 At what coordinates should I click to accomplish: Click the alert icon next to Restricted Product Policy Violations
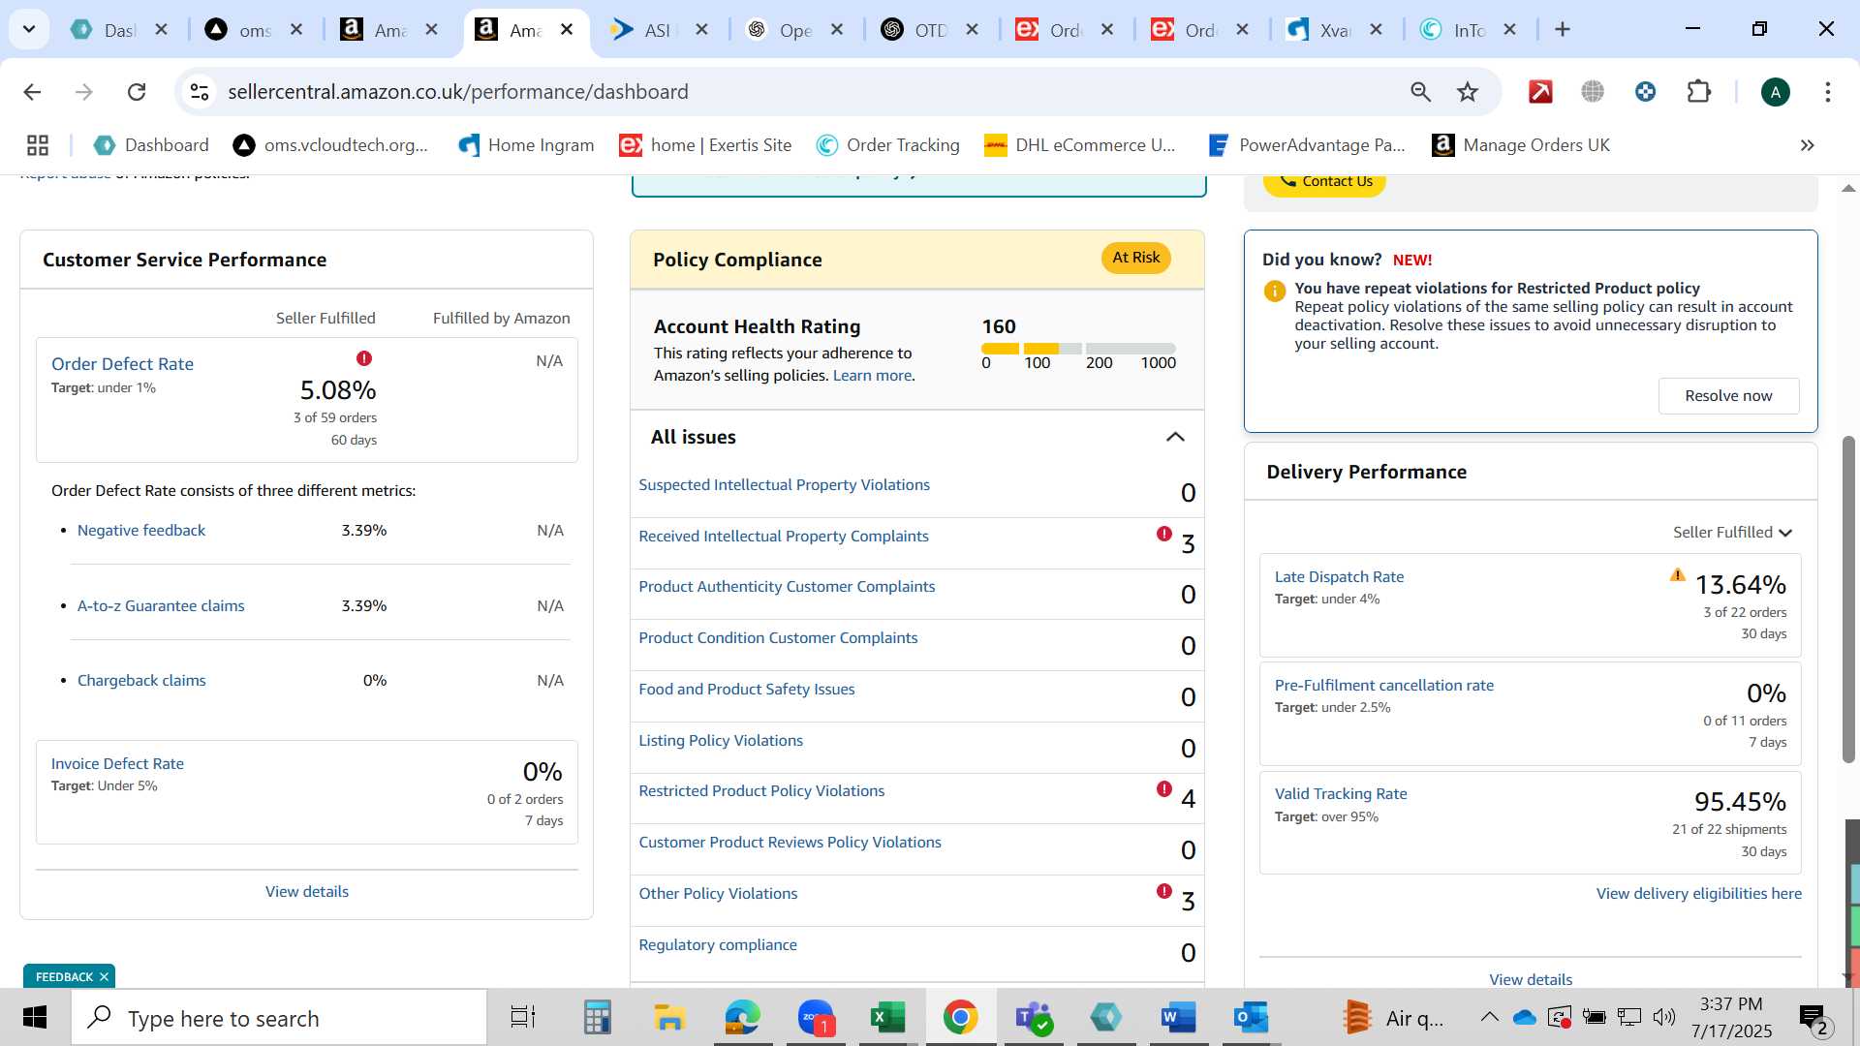tap(1164, 789)
